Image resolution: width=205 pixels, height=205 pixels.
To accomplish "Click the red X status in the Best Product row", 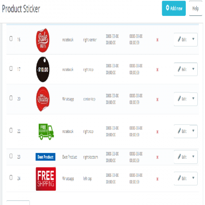I will coord(158,157).
